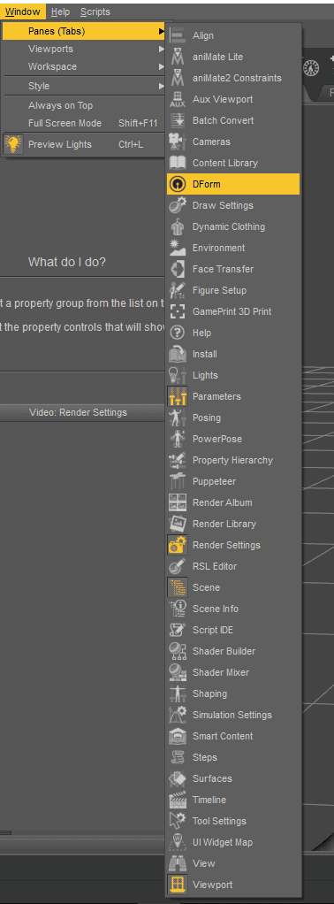
Task: Toggle Always on Top
Action: 84,105
